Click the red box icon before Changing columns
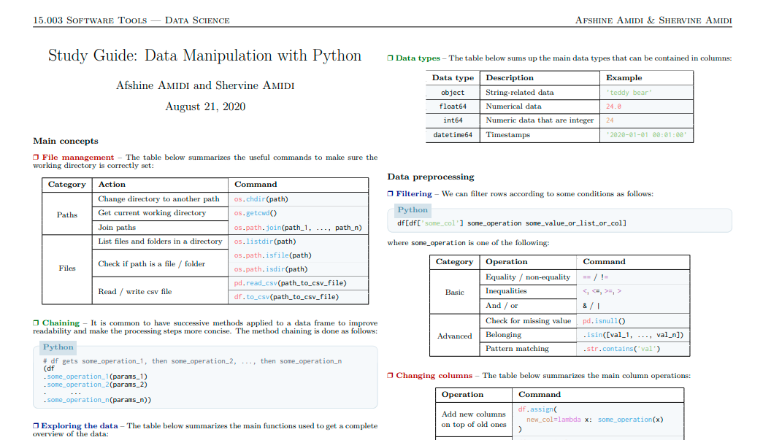The image size is (763, 440). pyautogui.click(x=390, y=376)
